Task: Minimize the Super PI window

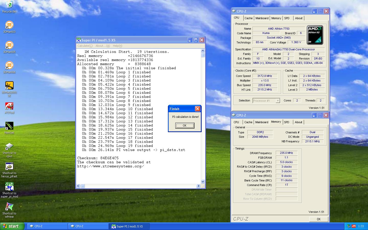Action: pyautogui.click(x=190, y=40)
